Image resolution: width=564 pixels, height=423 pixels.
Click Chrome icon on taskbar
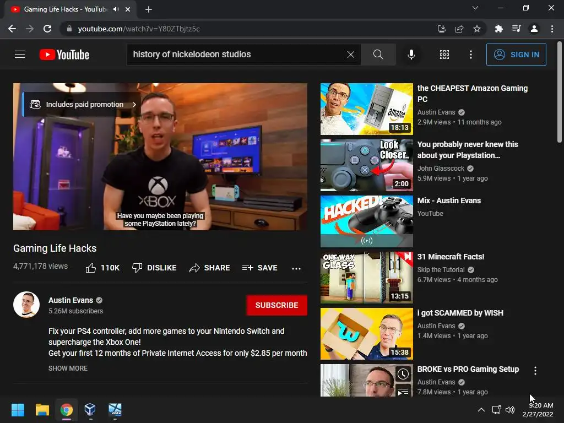[67, 410]
